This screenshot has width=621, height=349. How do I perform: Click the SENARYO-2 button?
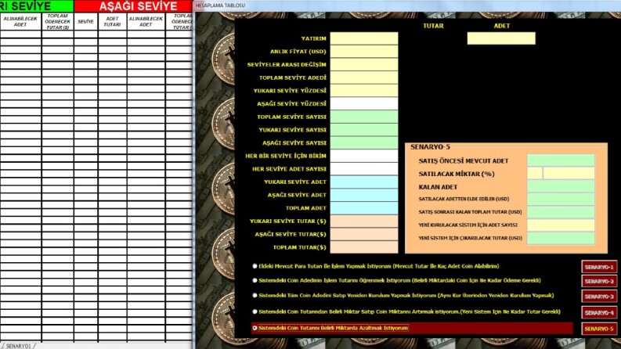tap(599, 282)
